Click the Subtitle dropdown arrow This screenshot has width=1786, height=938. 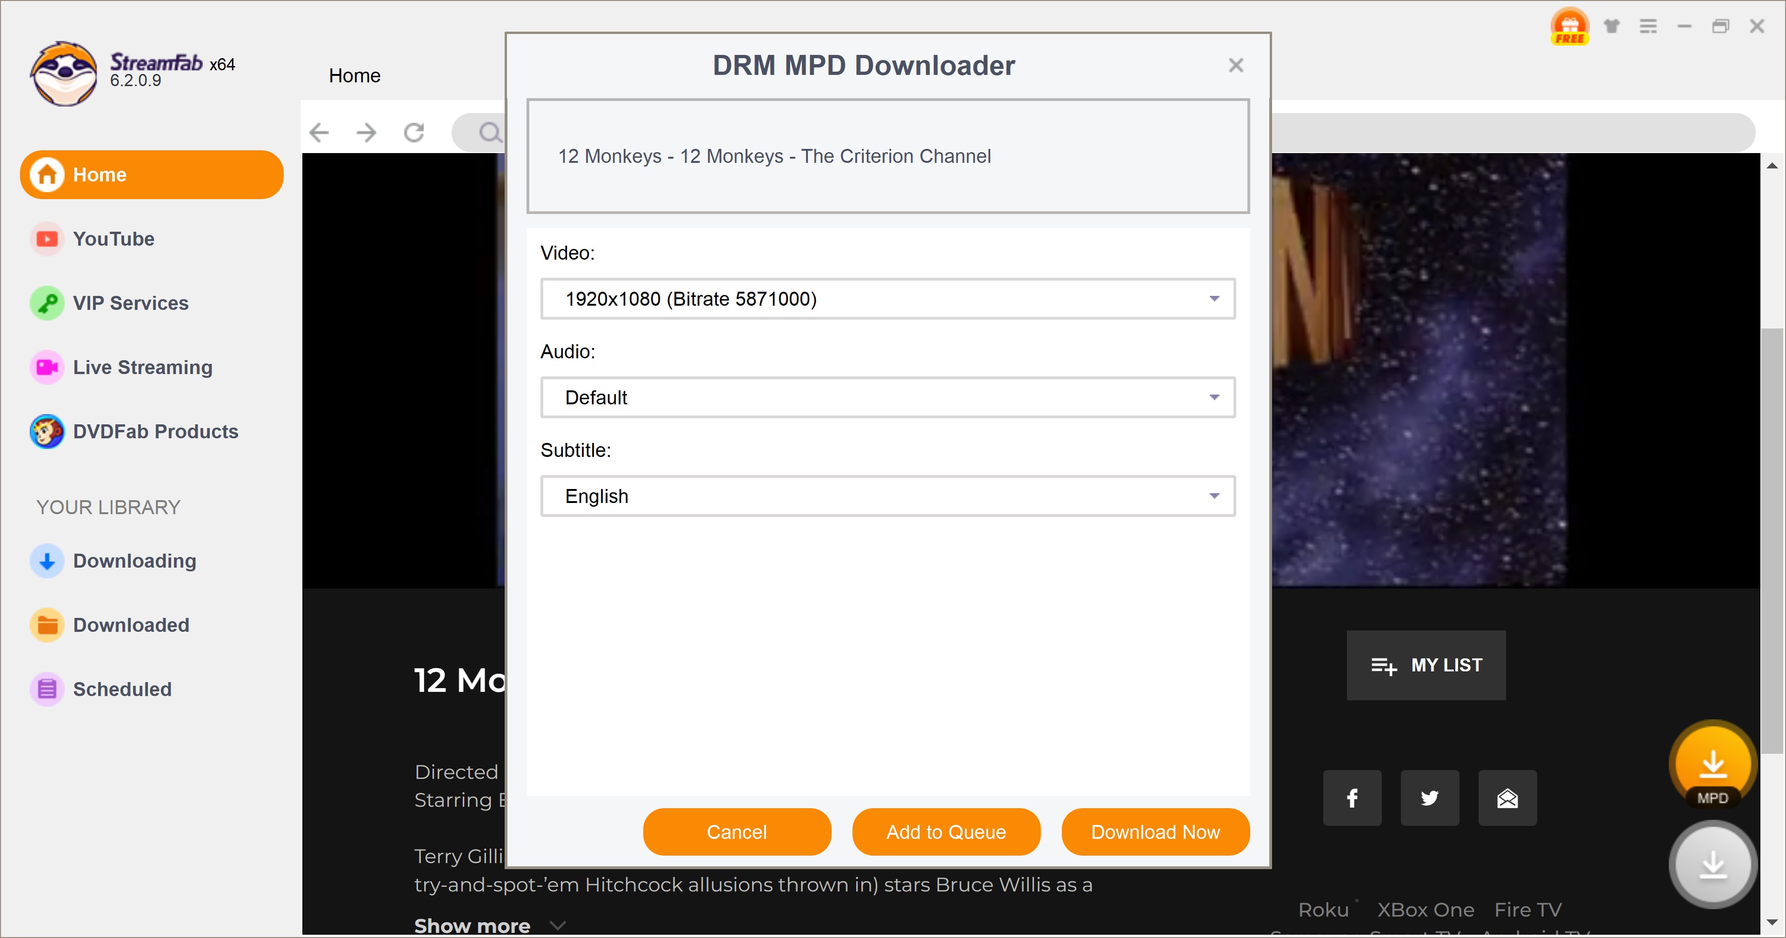(1214, 496)
